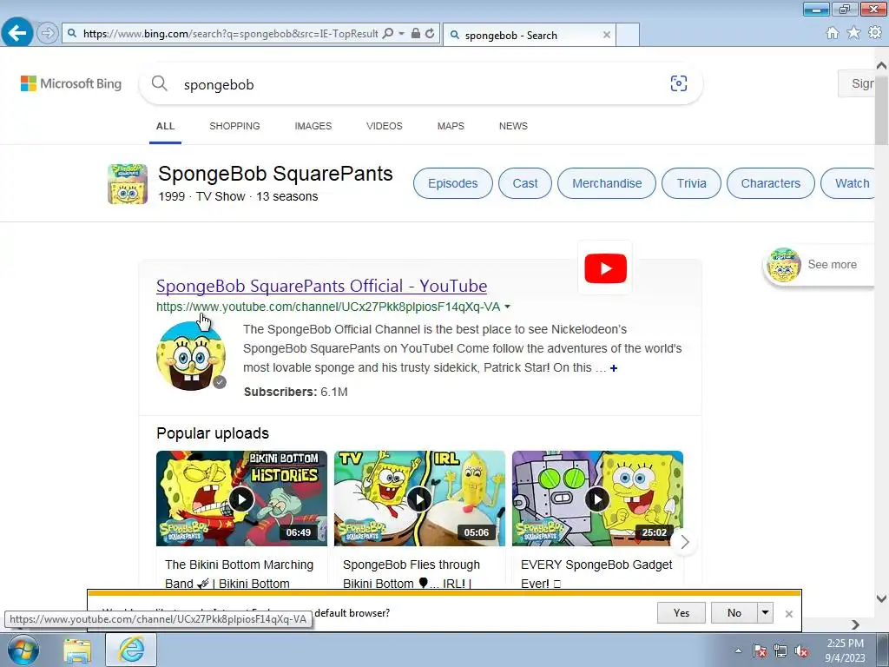The height and width of the screenshot is (667, 889).
Task: Open the Windows Start button
Action: 23,650
